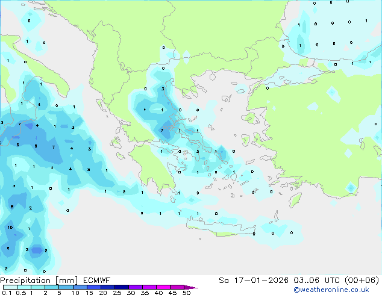The image size is (382, 295).
Task: Click legend value label '35'
Action: coord(145,293)
